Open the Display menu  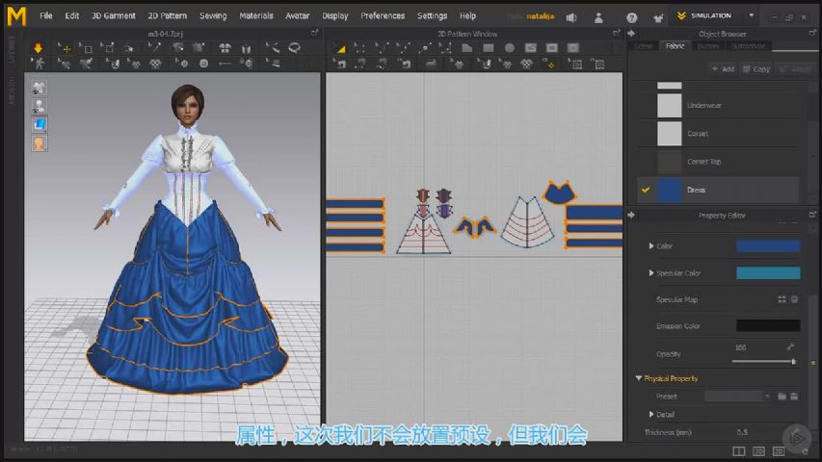tap(335, 15)
